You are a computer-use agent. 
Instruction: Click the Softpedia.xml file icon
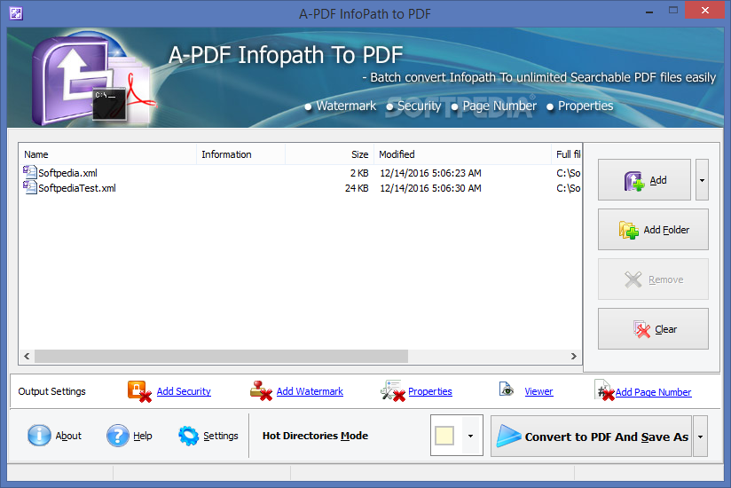[30, 172]
